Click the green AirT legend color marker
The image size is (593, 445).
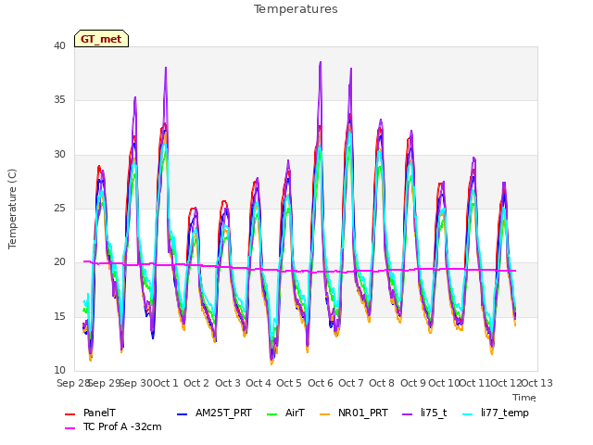pos(271,414)
